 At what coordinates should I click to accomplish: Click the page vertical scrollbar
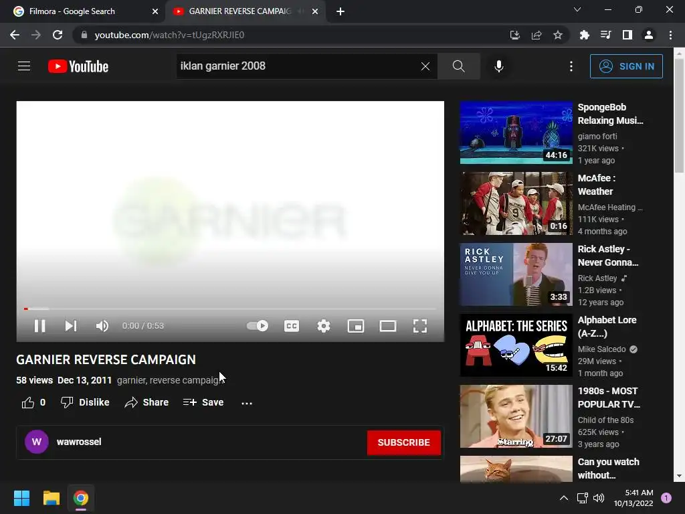tap(679, 117)
